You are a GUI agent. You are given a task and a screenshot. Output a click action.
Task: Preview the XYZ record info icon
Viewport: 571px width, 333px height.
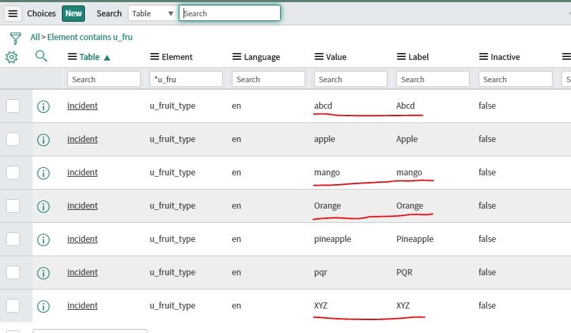click(44, 306)
